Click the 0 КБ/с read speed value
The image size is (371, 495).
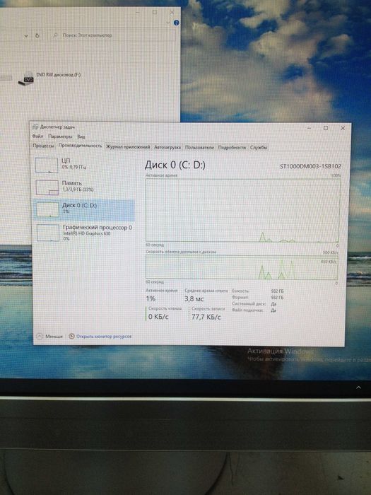[158, 317]
